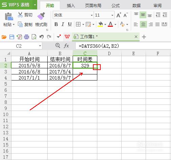Viewport: 171px width, 160px height.
Task: Toggle middle vertical alignment
Action: [x=143, y=15]
